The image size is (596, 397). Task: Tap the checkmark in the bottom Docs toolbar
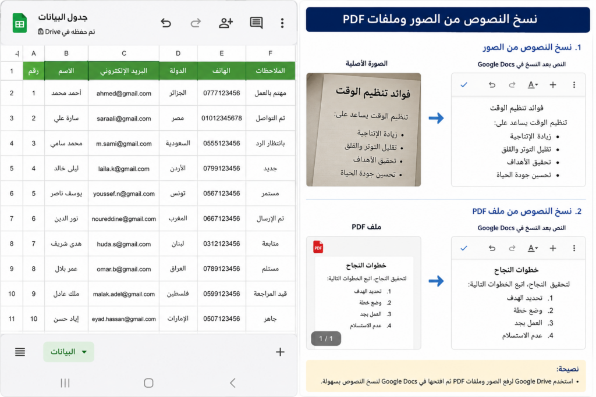464,248
